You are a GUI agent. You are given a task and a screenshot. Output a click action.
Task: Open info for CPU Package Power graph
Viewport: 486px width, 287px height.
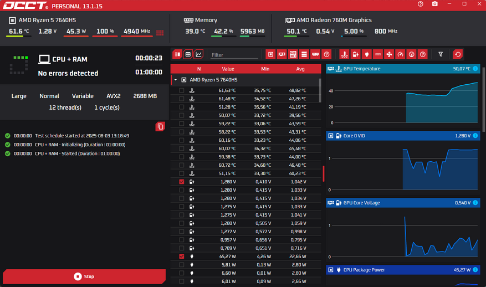475,270
